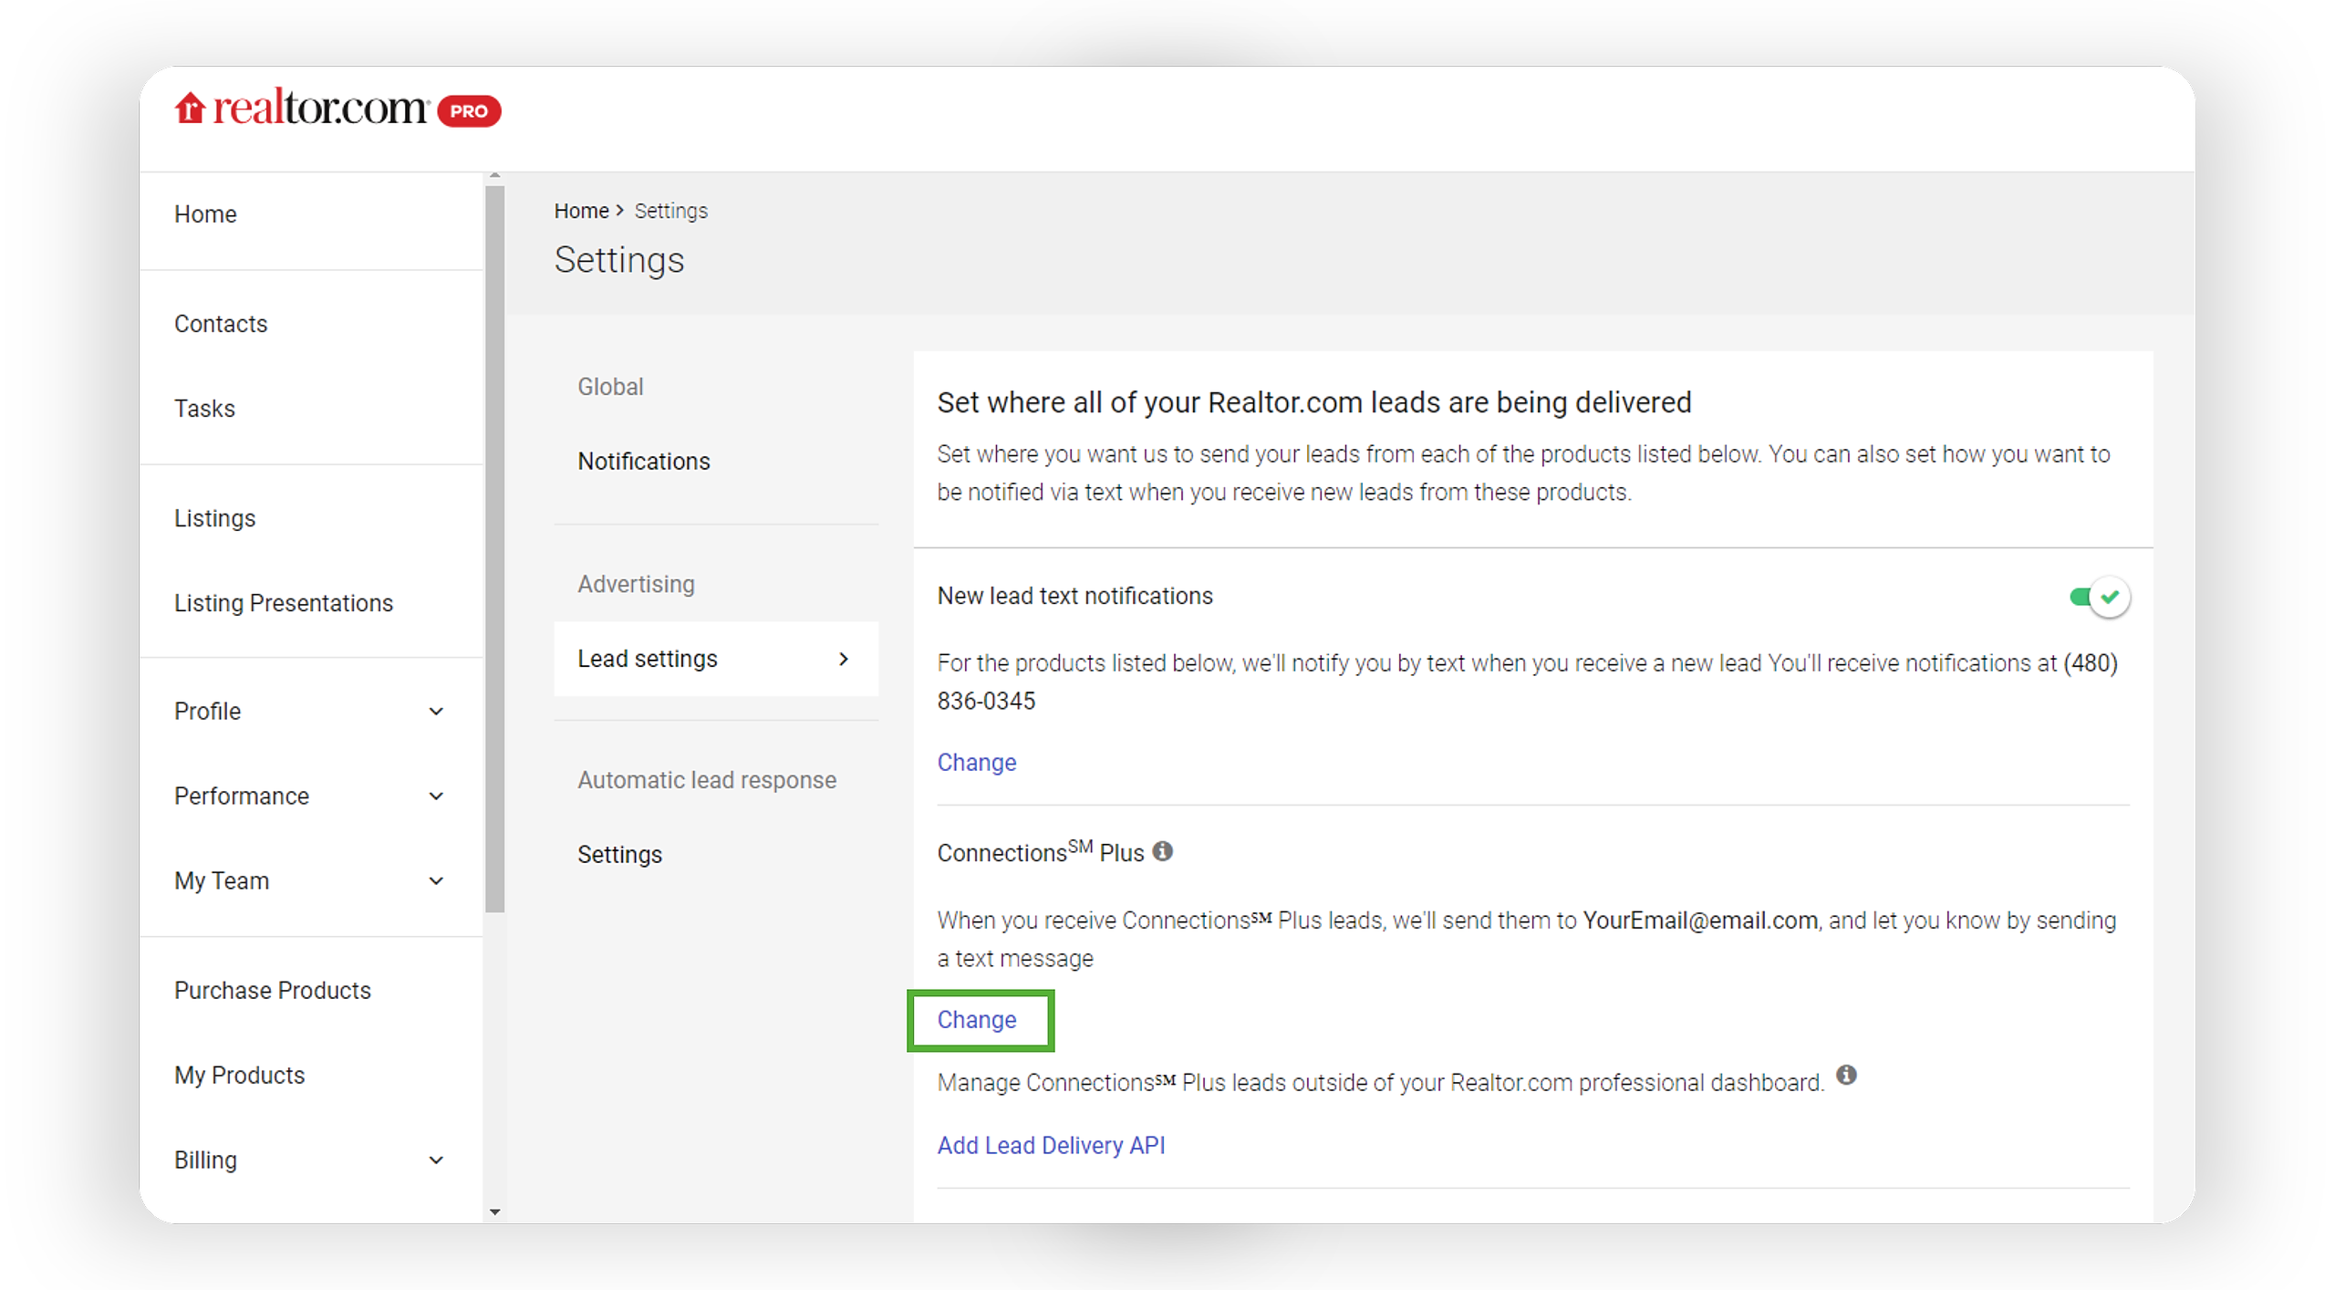Image resolution: width=2335 pixels, height=1290 pixels.
Task: Click the Automatic lead response heading
Action: coord(707,780)
